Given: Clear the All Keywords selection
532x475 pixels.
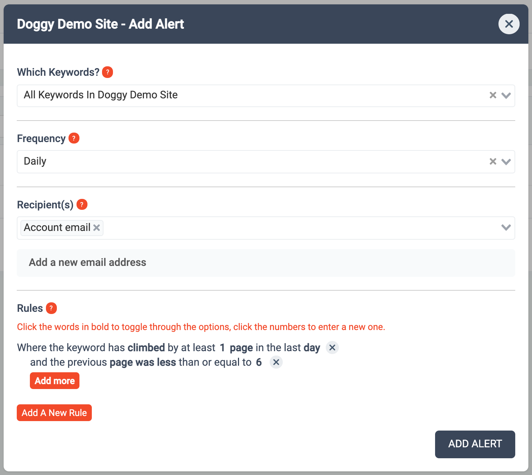Looking at the screenshot, I should 493,95.
